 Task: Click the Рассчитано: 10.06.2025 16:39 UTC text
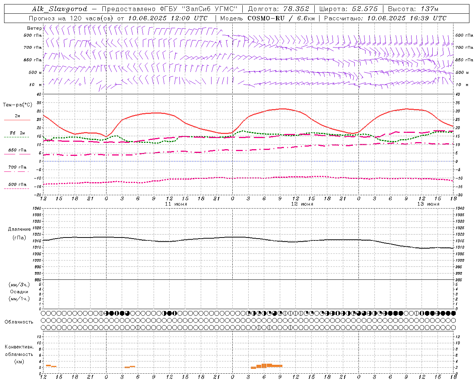385,18
